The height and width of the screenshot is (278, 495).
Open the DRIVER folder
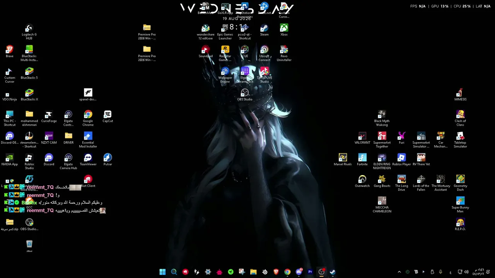tap(68, 138)
